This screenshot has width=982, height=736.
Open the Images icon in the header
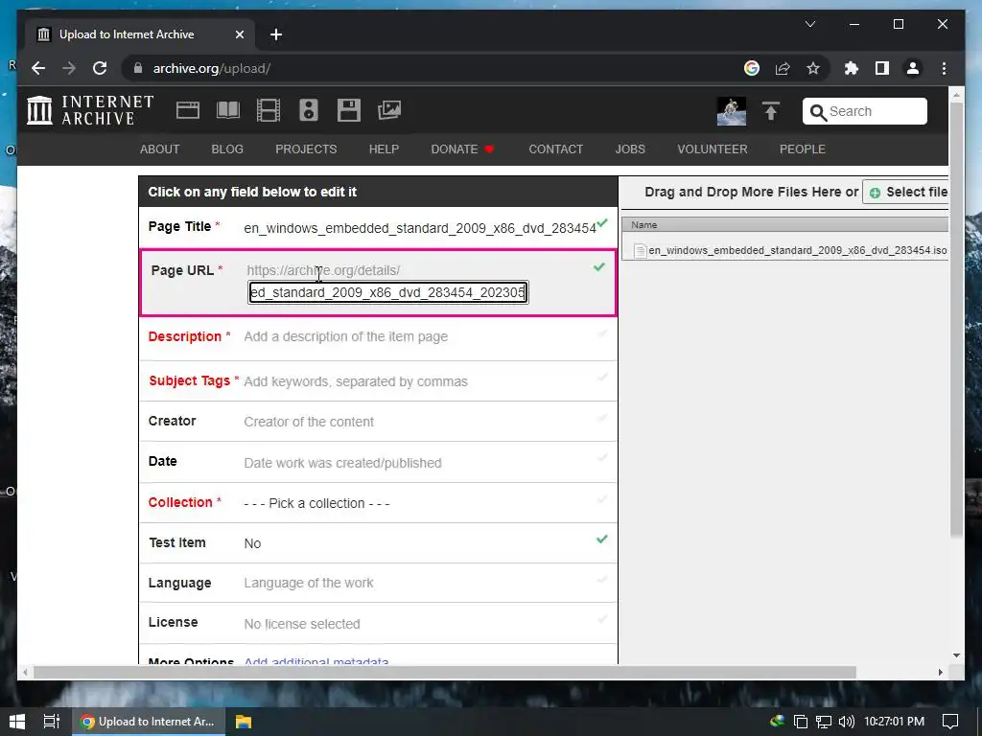point(389,110)
